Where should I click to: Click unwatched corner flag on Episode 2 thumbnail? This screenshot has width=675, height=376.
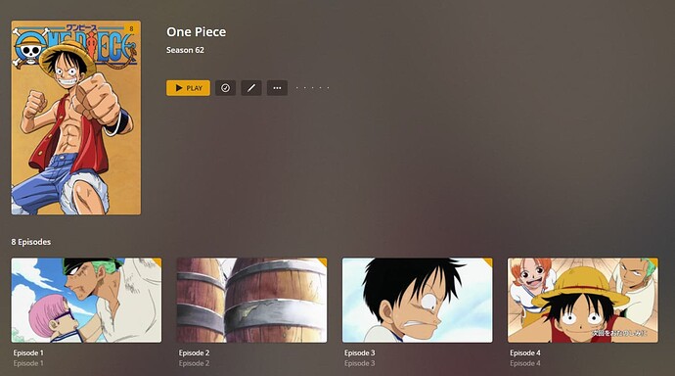[323, 261]
